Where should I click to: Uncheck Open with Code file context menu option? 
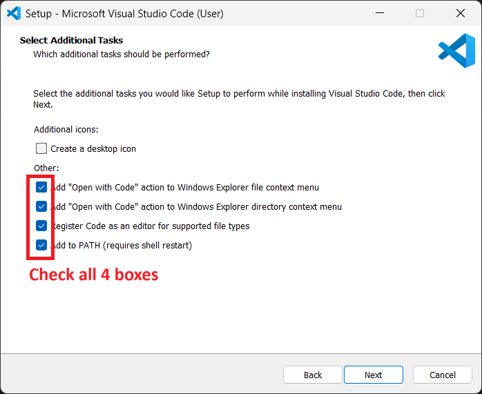[x=41, y=187]
